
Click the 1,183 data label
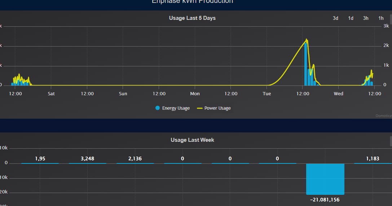373,158
